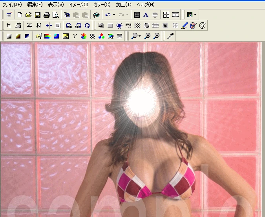This screenshot has height=217, width=265.
Task: Open the カラー(C) menu
Action: click(102, 5)
